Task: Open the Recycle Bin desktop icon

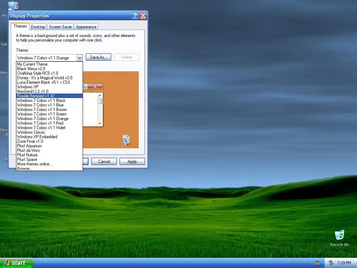Action: [340, 238]
